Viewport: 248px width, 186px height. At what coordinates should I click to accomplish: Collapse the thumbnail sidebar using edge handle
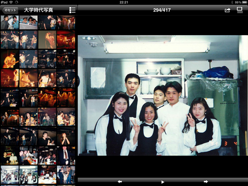tap(78, 81)
